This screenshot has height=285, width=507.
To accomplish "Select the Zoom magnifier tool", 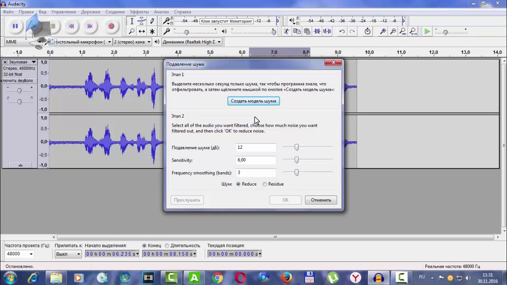I will click(x=132, y=31).
